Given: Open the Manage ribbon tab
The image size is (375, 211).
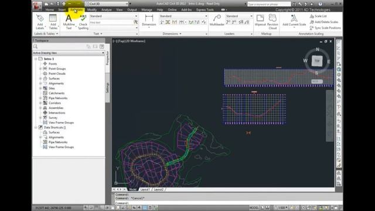Looking at the screenshot, I should 146,10.
